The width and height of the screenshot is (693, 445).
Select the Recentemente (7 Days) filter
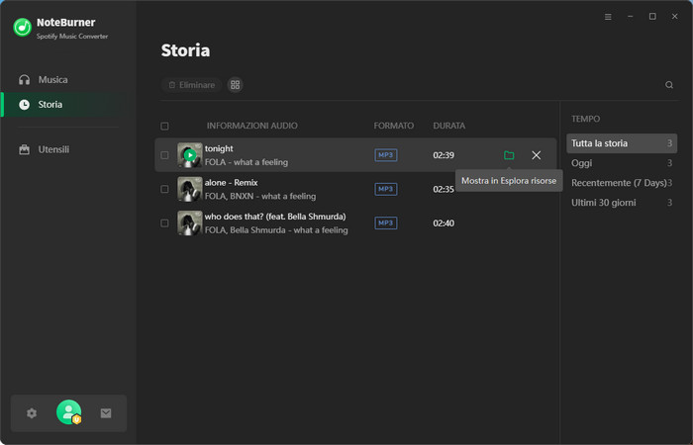tap(622, 183)
